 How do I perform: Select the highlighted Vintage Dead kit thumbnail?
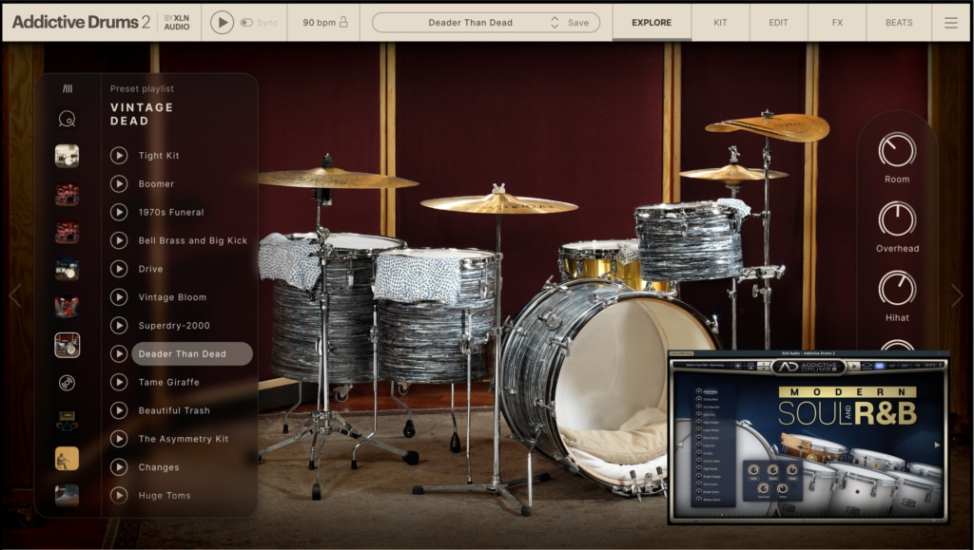[68, 345]
